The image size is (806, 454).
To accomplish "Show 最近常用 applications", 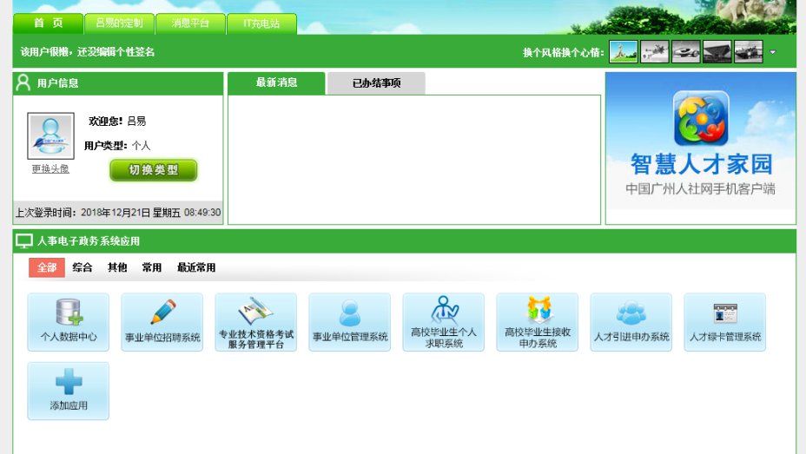I will pyautogui.click(x=196, y=267).
